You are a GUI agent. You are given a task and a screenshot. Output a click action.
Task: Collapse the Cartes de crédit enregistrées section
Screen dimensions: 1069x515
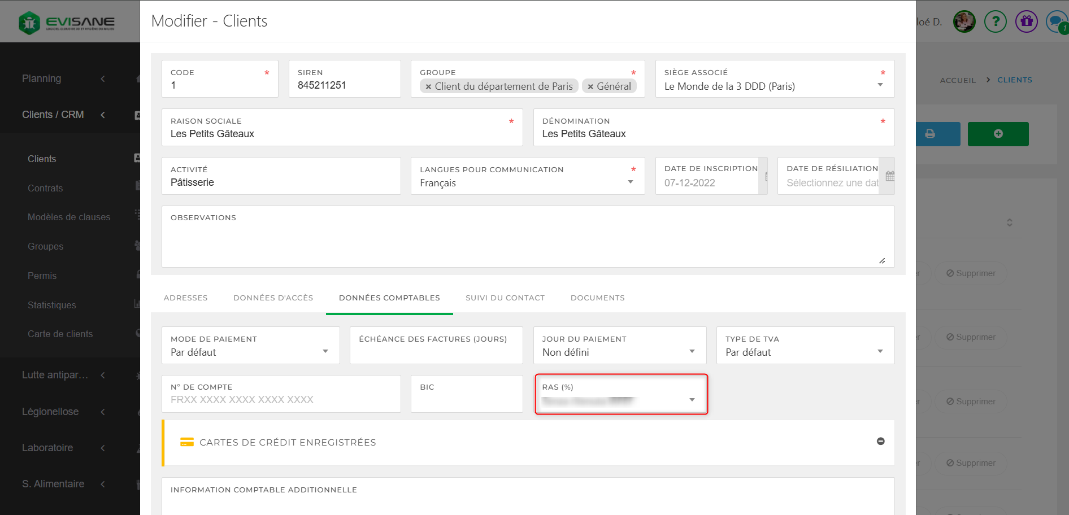880,442
